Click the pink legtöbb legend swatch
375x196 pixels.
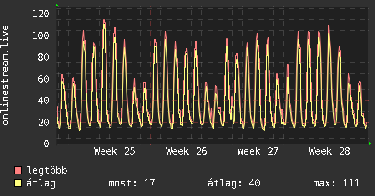click(x=18, y=170)
